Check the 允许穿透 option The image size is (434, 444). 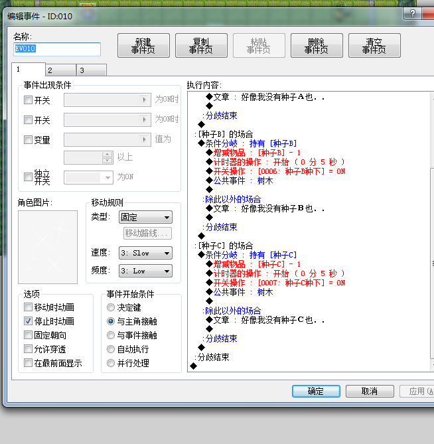pos(28,348)
